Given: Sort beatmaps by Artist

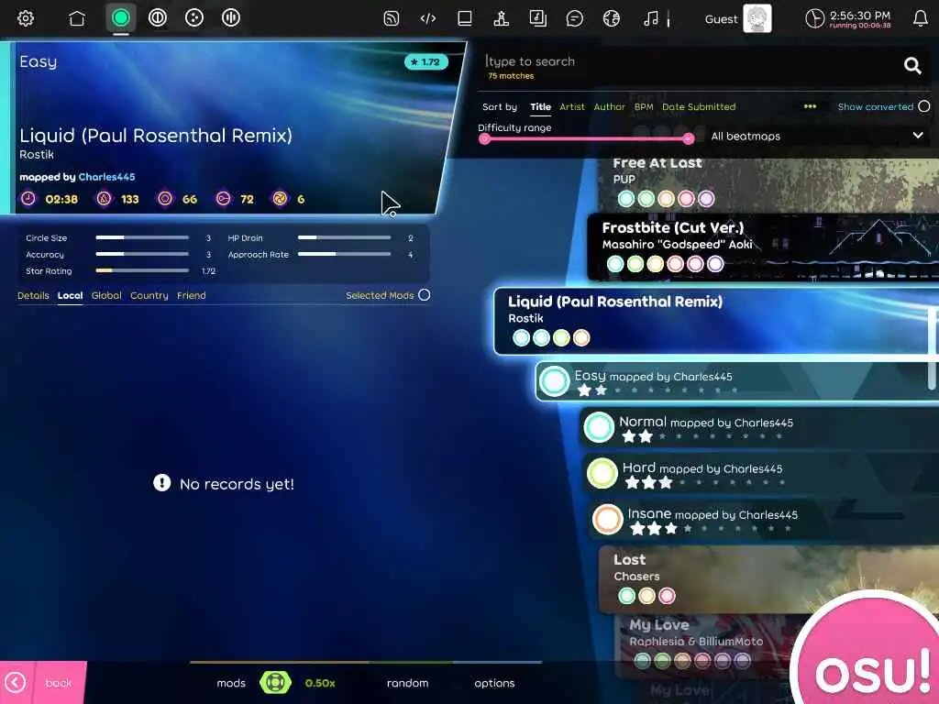Looking at the screenshot, I should pyautogui.click(x=572, y=107).
